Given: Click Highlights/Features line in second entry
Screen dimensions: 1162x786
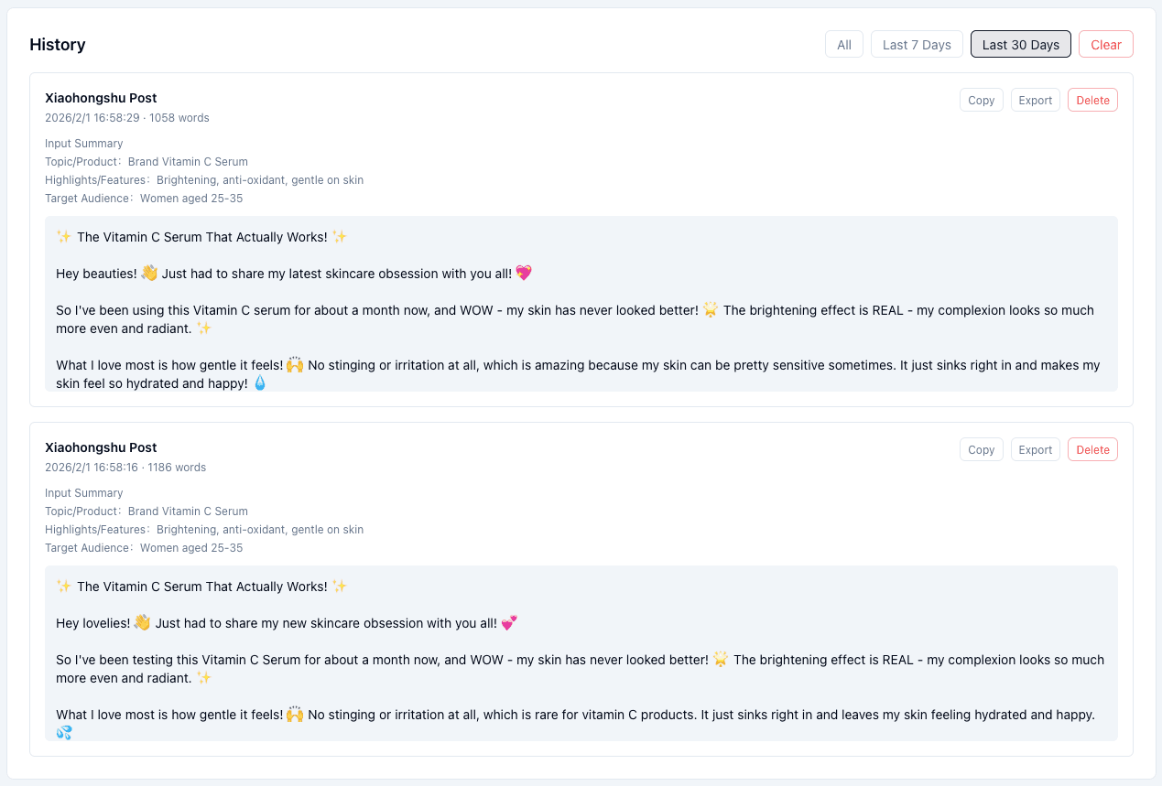Looking at the screenshot, I should [x=204, y=530].
